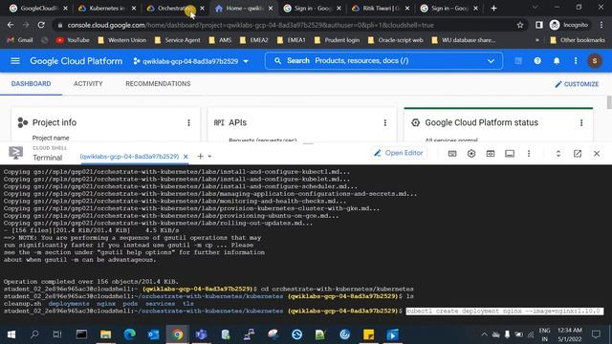Click the Search products and resources field
Screen dimensions: 612x344
(x=383, y=61)
